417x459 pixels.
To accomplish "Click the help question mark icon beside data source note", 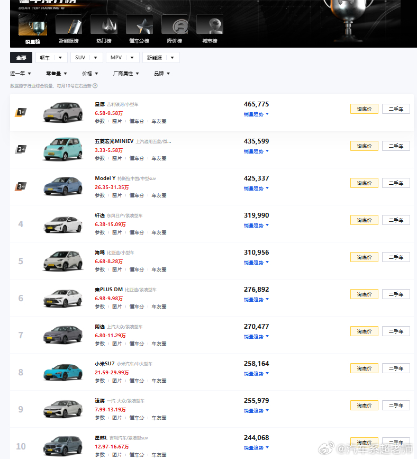I will click(x=95, y=86).
